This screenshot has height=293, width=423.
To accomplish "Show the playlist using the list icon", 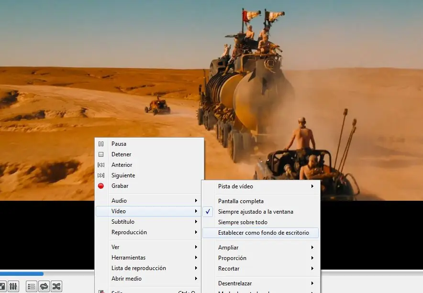I will [x=31, y=286].
